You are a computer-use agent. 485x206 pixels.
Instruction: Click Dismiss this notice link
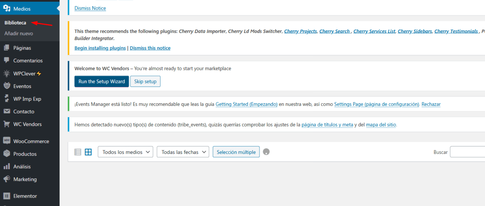click(150, 48)
